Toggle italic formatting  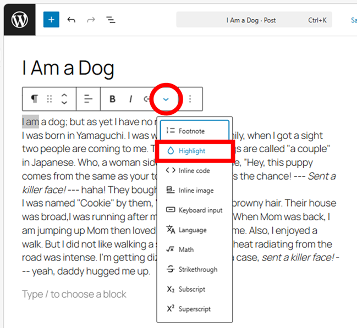[130, 99]
